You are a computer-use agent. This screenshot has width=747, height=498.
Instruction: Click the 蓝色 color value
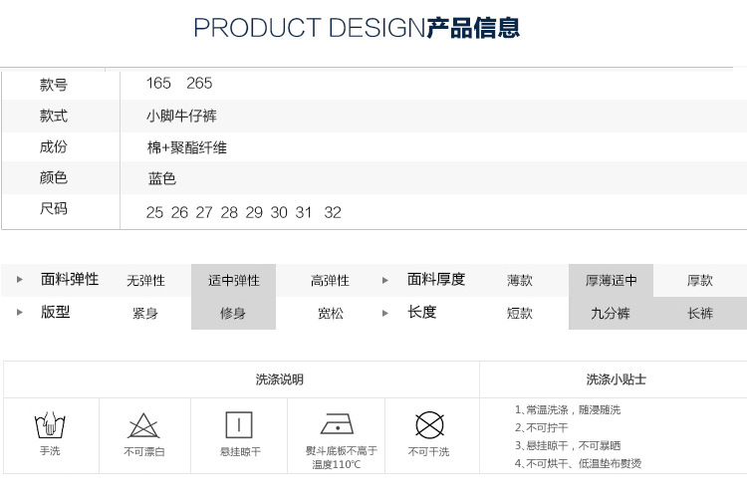point(162,178)
